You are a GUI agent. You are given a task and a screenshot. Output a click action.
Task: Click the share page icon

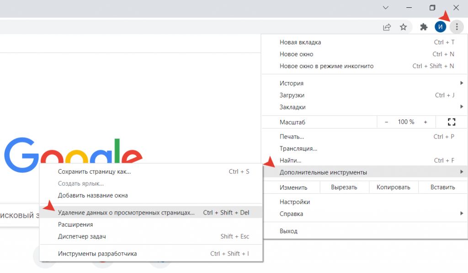pos(387,27)
